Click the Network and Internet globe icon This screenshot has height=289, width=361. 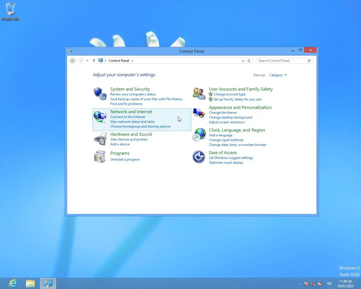100,117
